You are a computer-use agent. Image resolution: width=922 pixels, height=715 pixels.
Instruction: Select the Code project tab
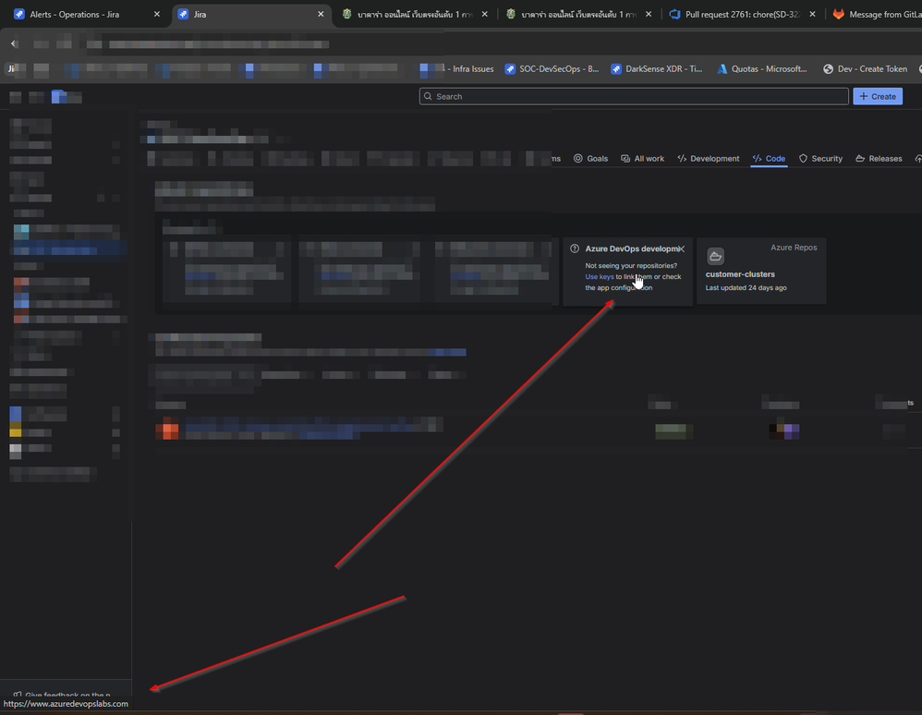pos(770,159)
